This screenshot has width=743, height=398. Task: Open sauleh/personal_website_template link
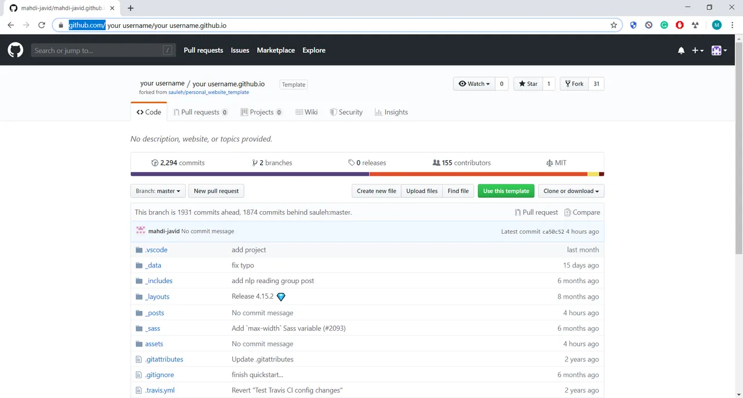[x=208, y=92]
